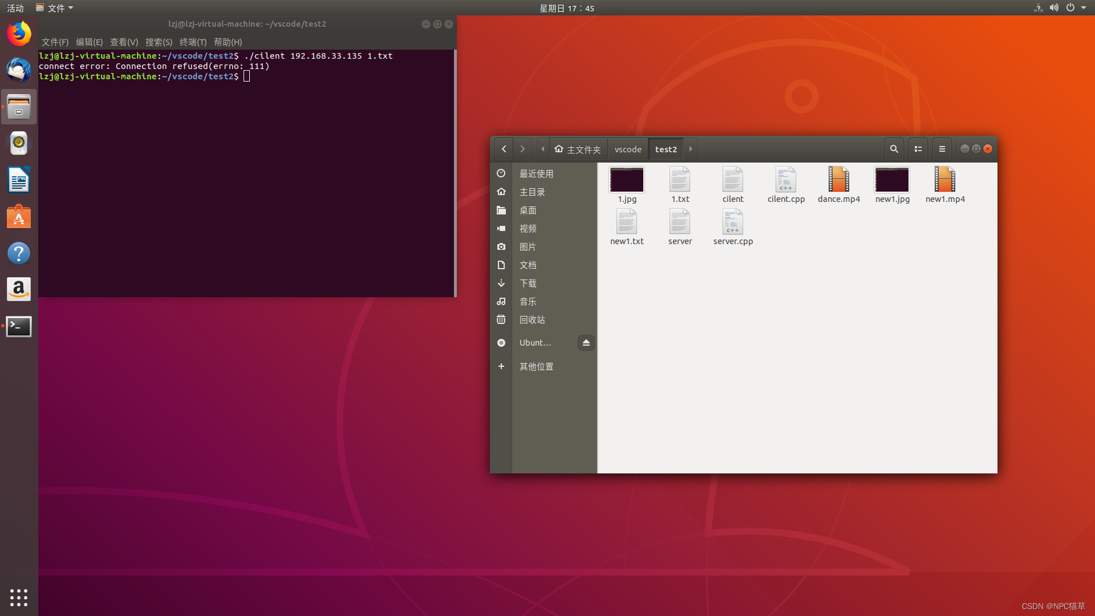Open the 文件 app menu dropdown

pos(55,8)
